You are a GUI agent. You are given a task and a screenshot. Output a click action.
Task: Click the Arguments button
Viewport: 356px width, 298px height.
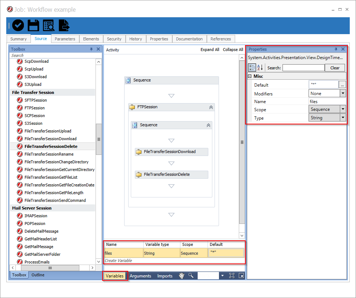click(x=140, y=276)
